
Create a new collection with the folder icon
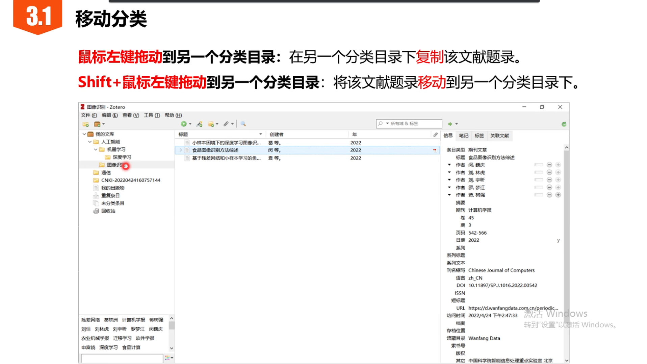(x=85, y=124)
